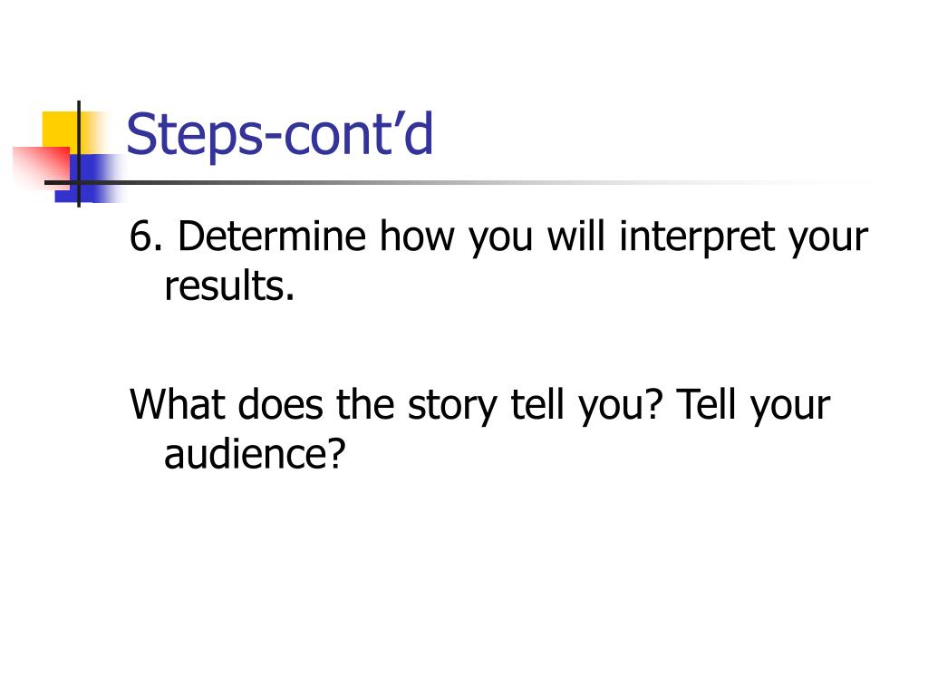Image resolution: width=928 pixels, height=696 pixels.
Task: Click the "cont'd" part of the heading
Action: 359,134
